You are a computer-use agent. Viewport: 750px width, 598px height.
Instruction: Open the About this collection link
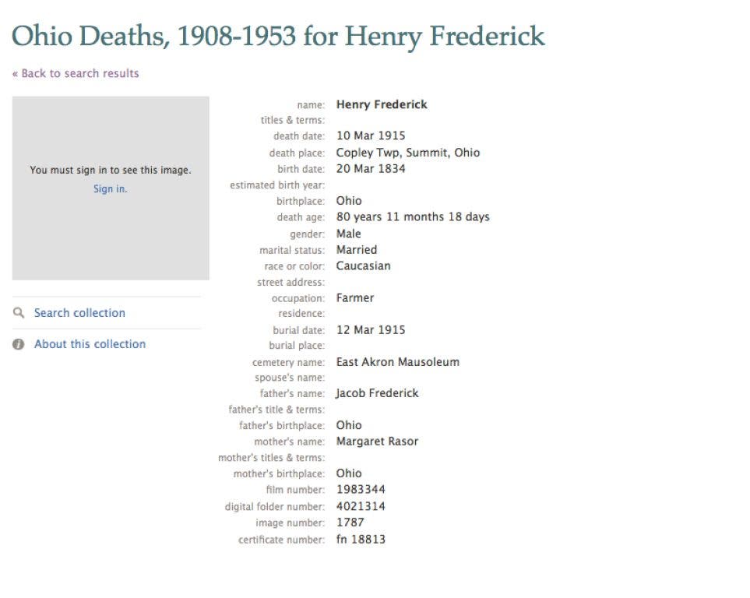coord(90,344)
